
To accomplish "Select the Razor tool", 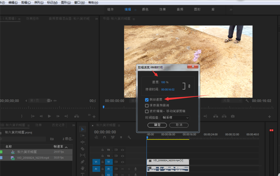I will [83, 149].
